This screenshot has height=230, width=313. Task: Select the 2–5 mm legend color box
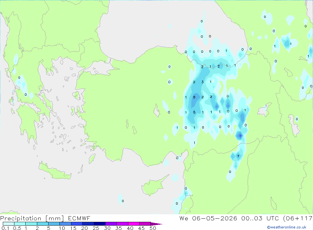tap(43, 224)
